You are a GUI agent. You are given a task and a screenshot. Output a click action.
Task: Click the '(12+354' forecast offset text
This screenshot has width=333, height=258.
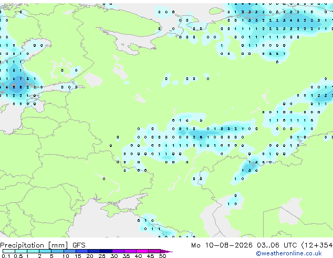point(317,245)
